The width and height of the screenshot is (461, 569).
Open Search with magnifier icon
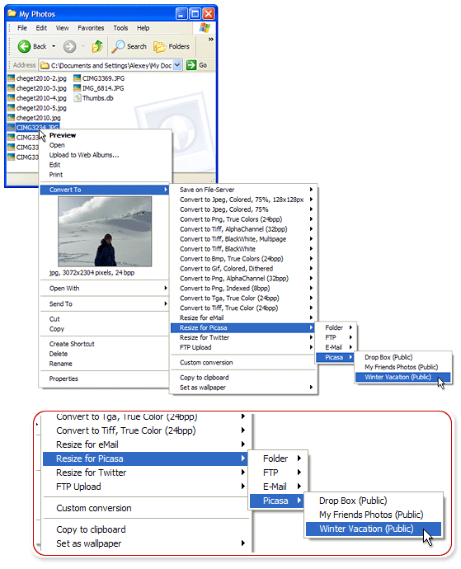click(x=129, y=46)
